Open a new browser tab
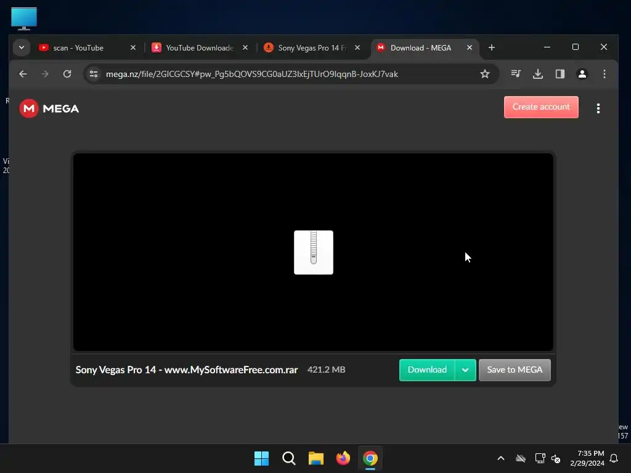The width and height of the screenshot is (631, 473). 491,47
